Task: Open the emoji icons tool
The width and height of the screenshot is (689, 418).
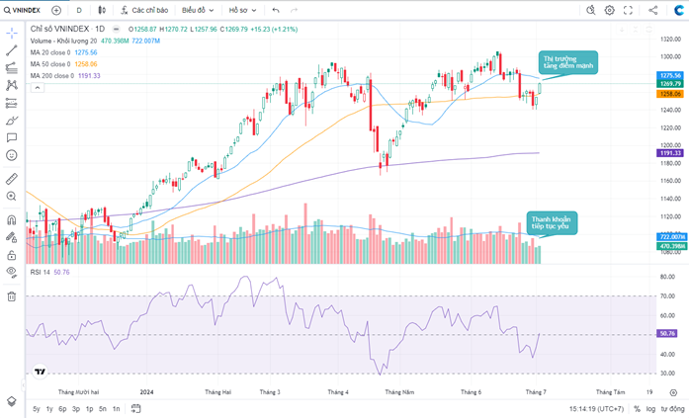Action: (x=12, y=155)
